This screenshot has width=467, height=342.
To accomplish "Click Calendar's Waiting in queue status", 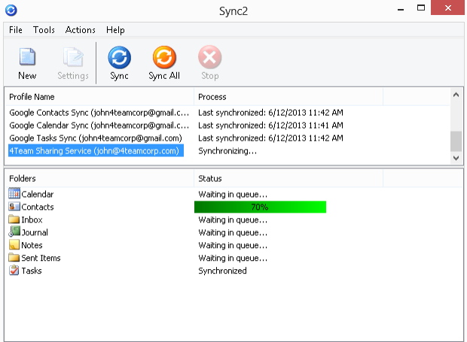I will (x=233, y=195).
